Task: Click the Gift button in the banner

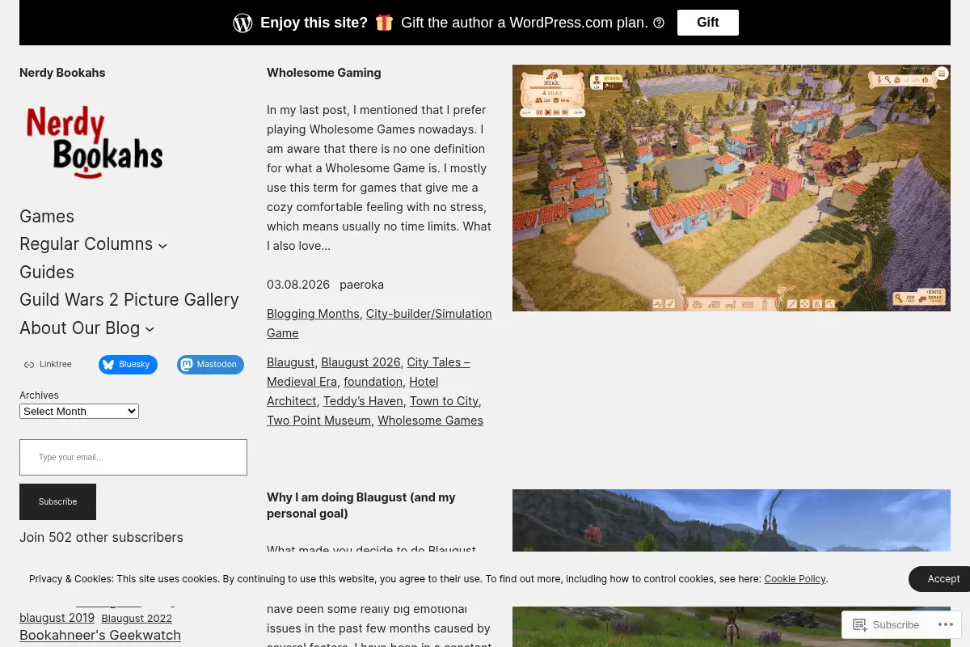Action: (x=708, y=23)
